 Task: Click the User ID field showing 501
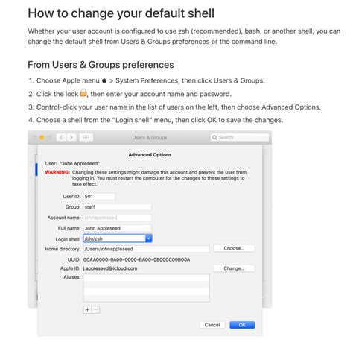(x=99, y=197)
